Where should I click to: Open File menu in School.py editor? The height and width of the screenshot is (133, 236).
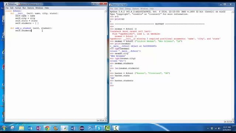(x=7, y=8)
